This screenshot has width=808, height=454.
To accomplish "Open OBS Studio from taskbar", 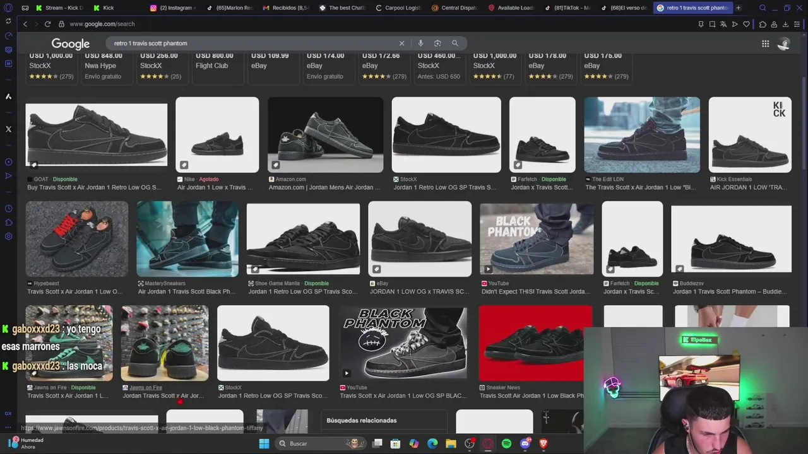I will pos(470,443).
